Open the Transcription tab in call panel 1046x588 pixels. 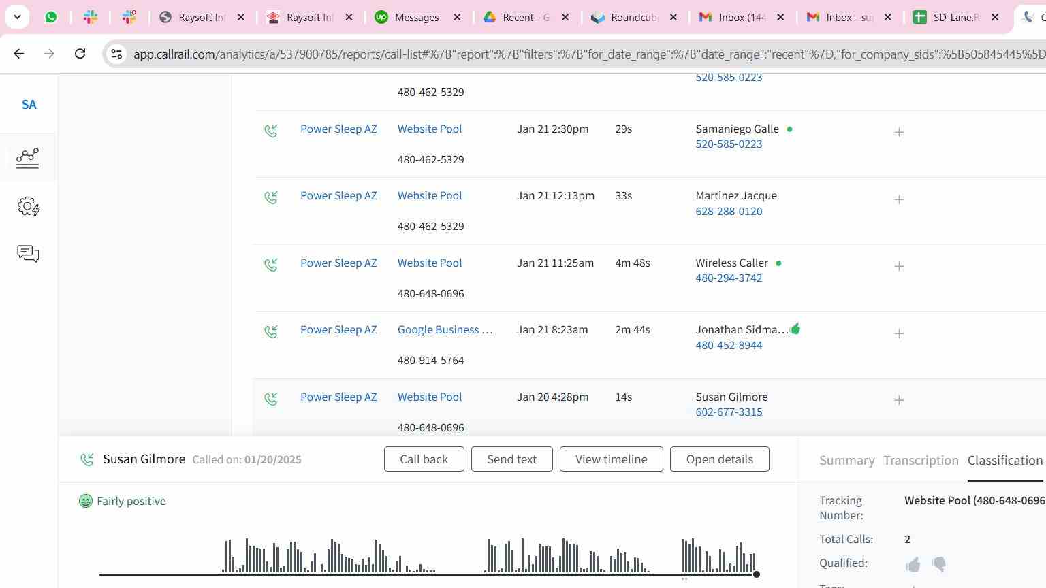tap(921, 461)
